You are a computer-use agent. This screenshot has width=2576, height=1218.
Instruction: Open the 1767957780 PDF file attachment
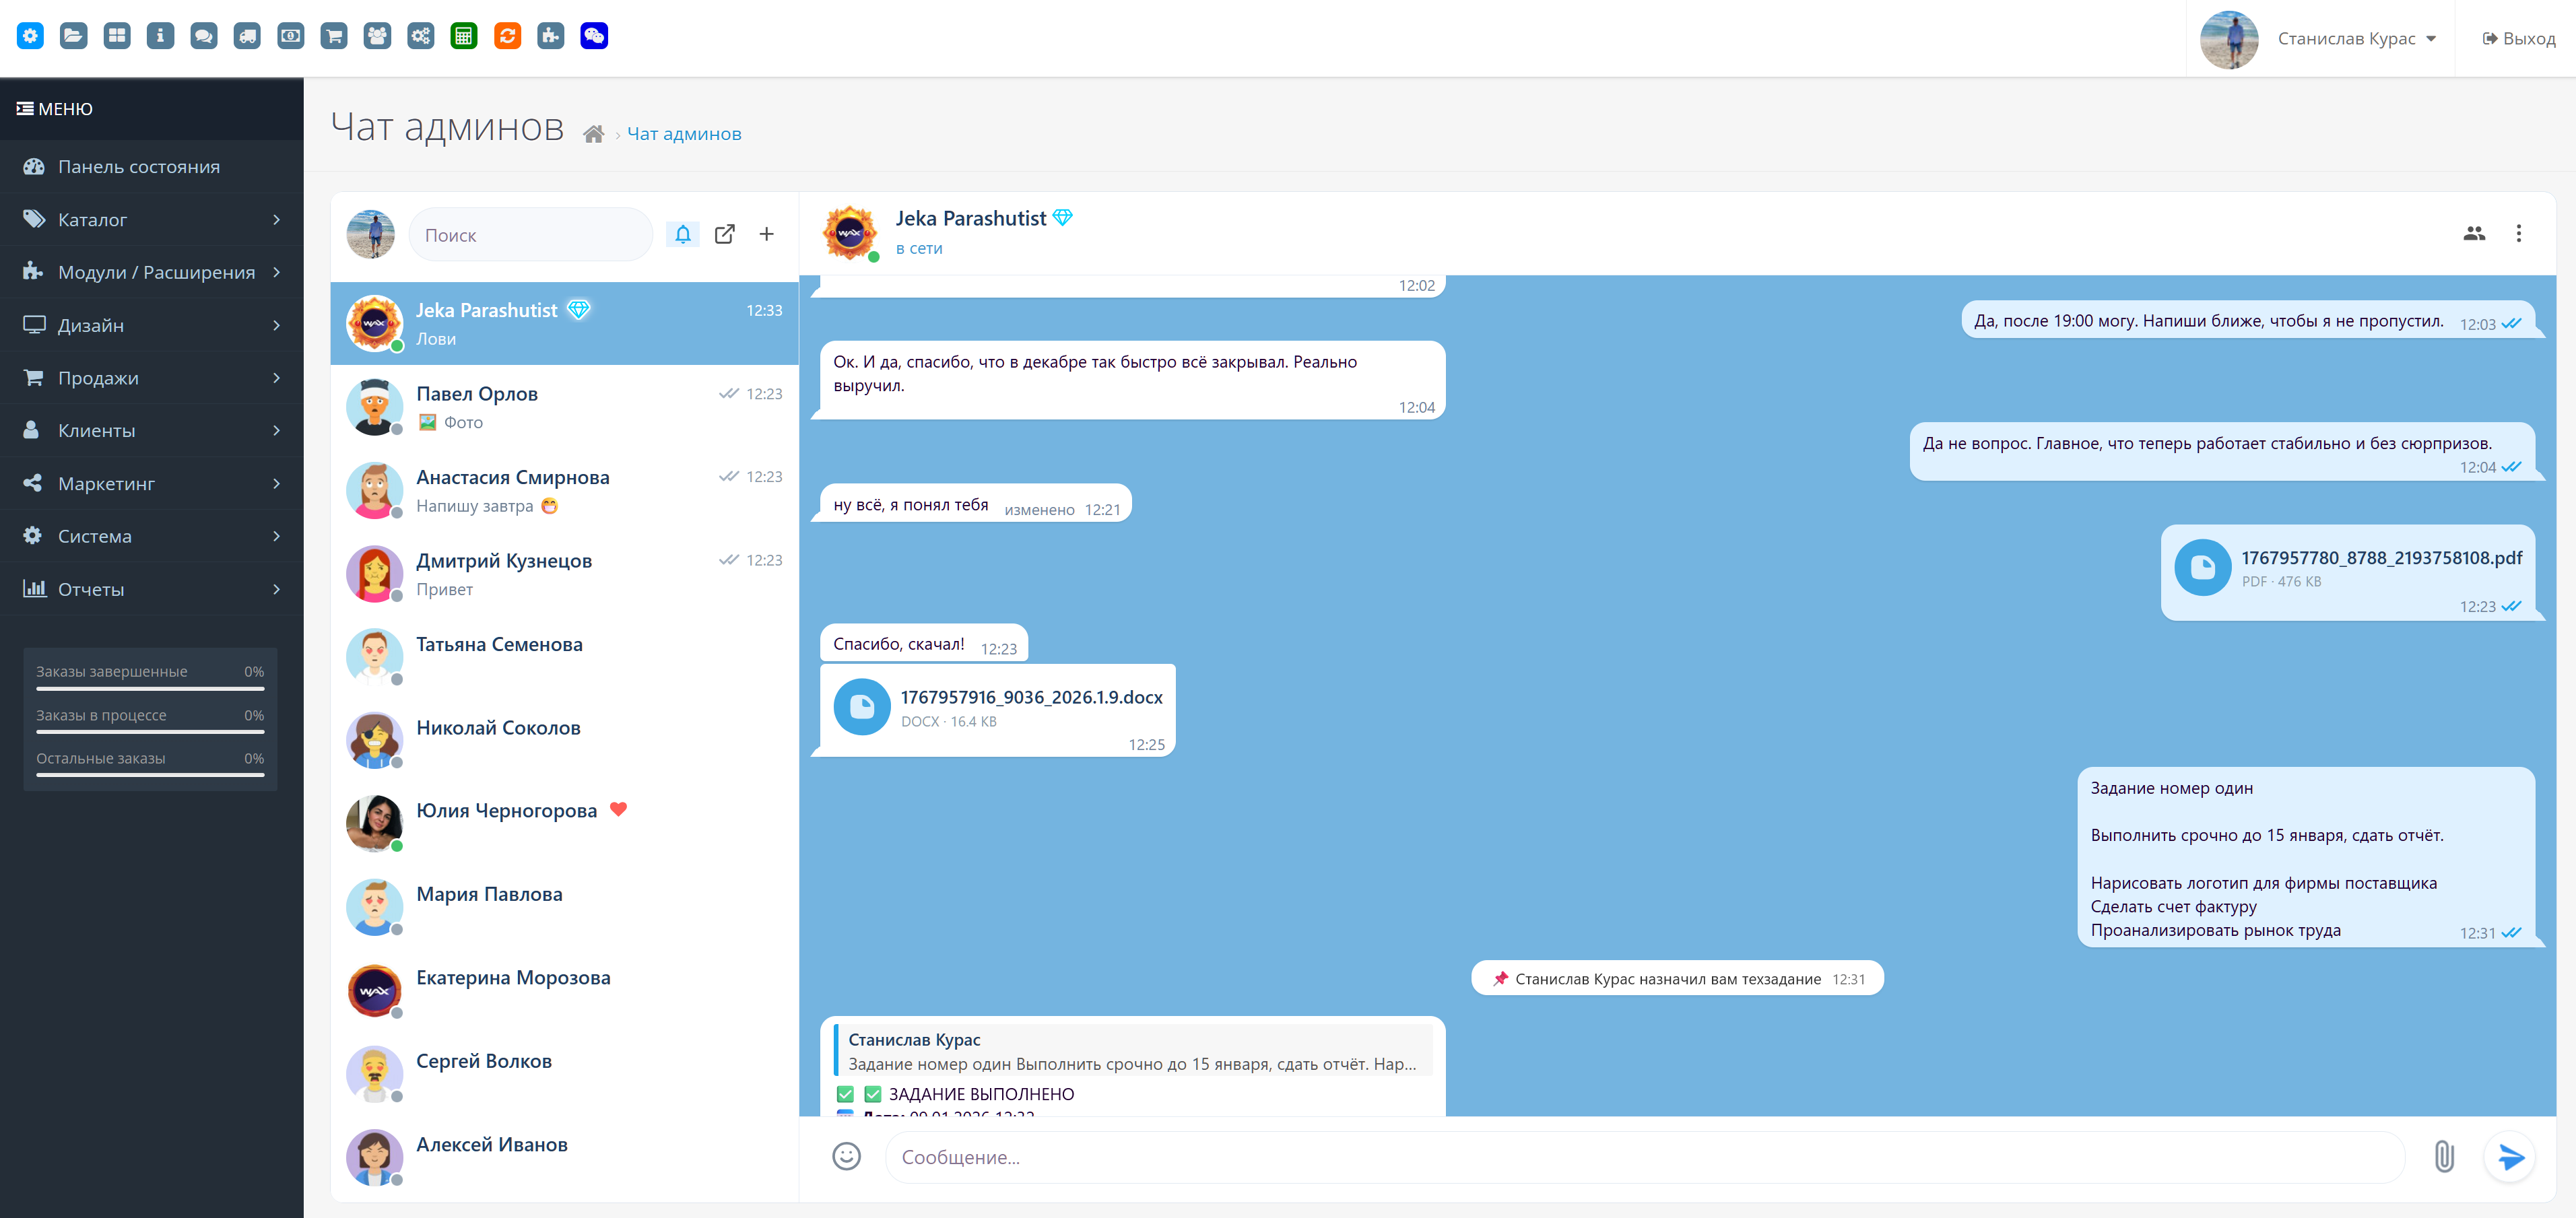(x=2380, y=558)
